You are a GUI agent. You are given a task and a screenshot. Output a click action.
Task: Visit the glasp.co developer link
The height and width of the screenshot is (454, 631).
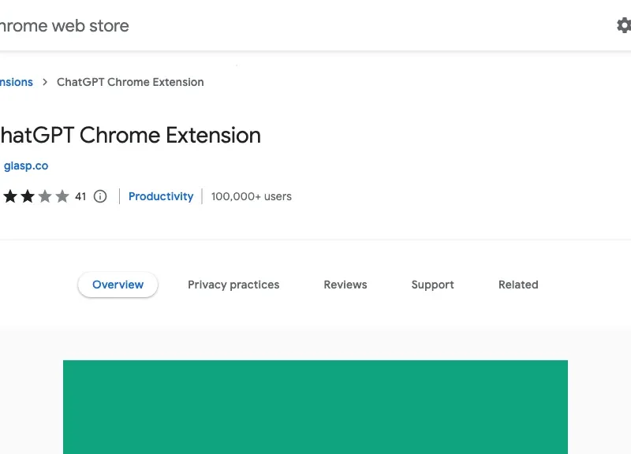point(27,166)
